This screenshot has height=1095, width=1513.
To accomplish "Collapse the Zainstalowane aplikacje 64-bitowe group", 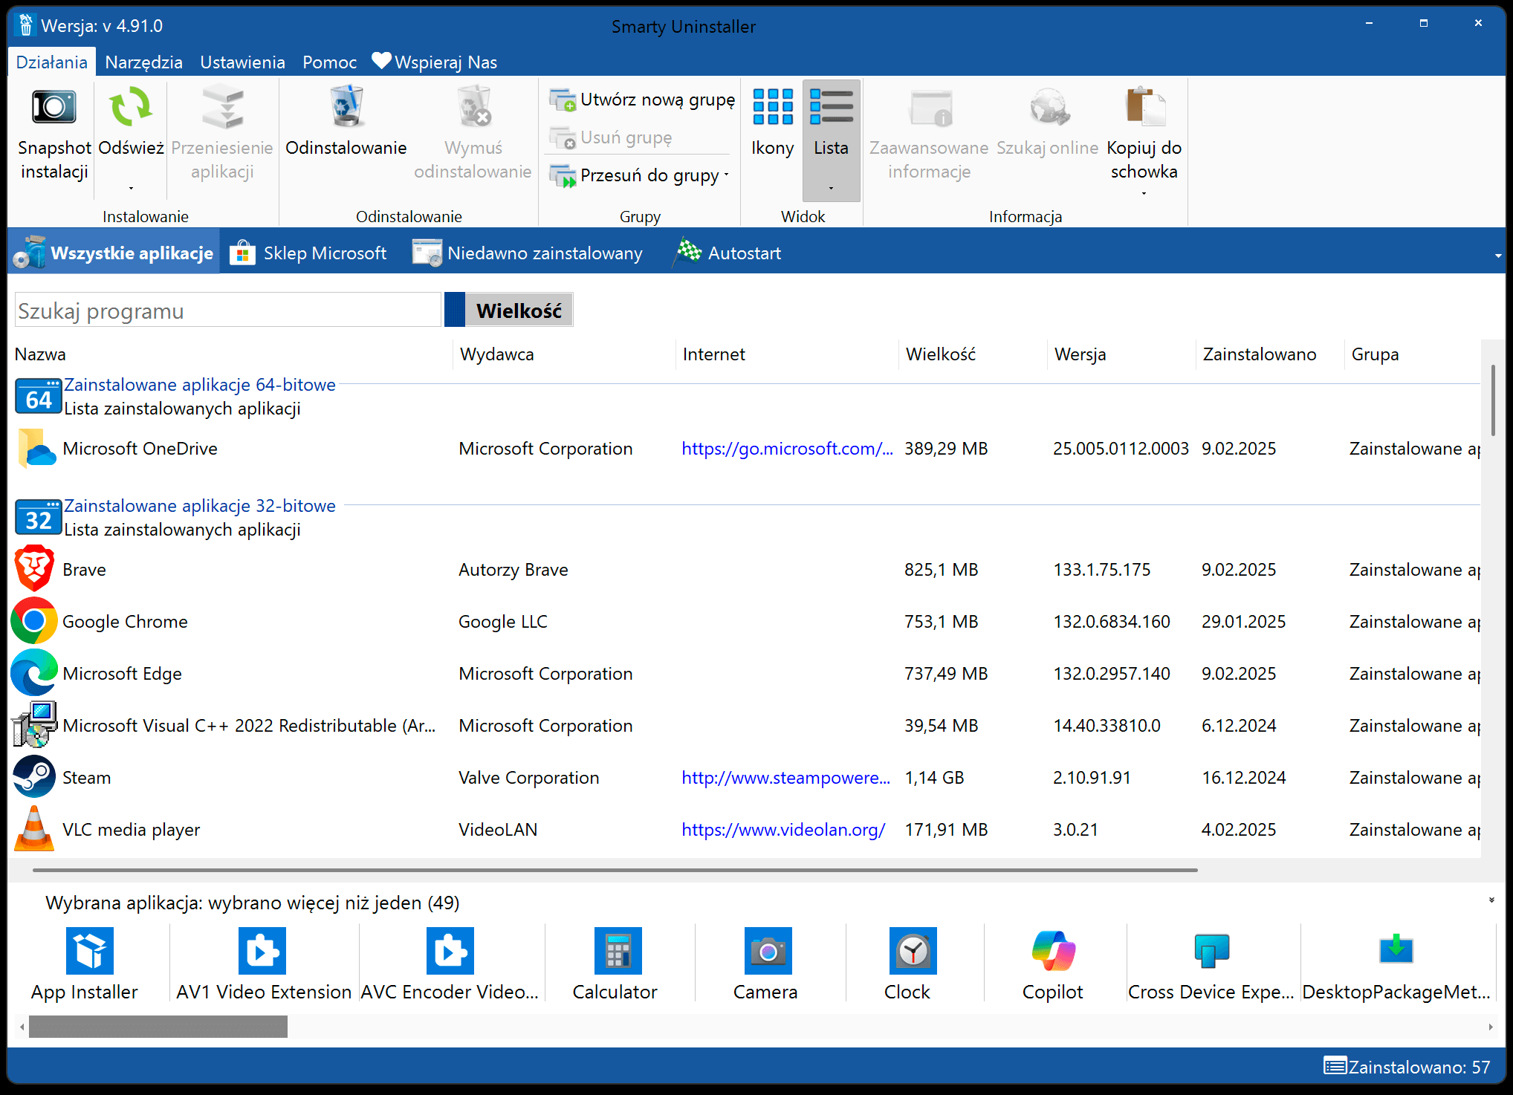I will [200, 385].
